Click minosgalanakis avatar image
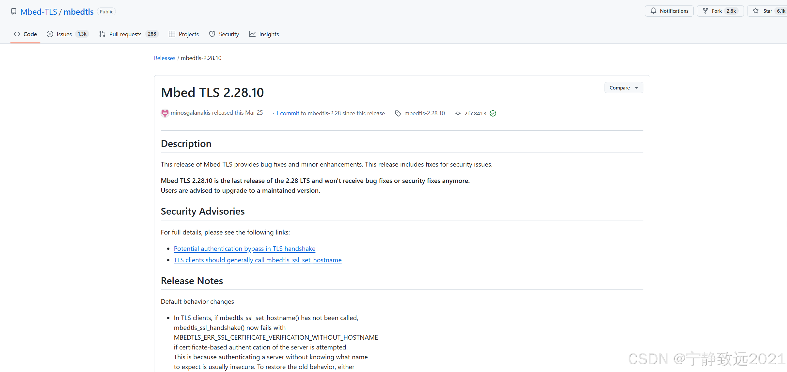787x372 pixels. point(165,113)
